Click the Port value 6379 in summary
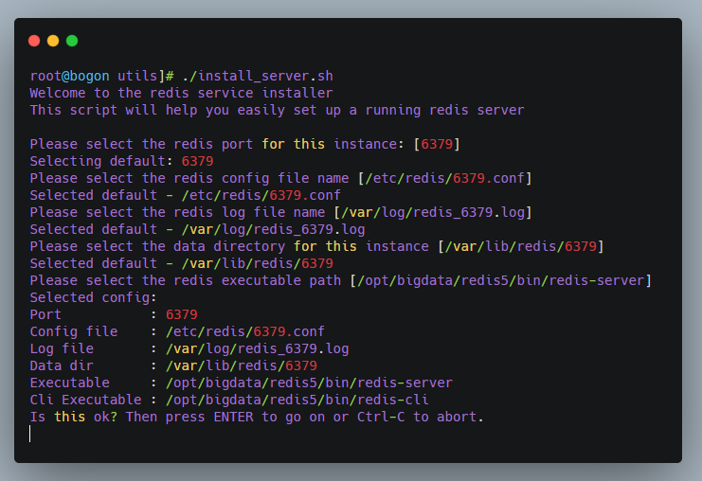The image size is (702, 481). 181,314
